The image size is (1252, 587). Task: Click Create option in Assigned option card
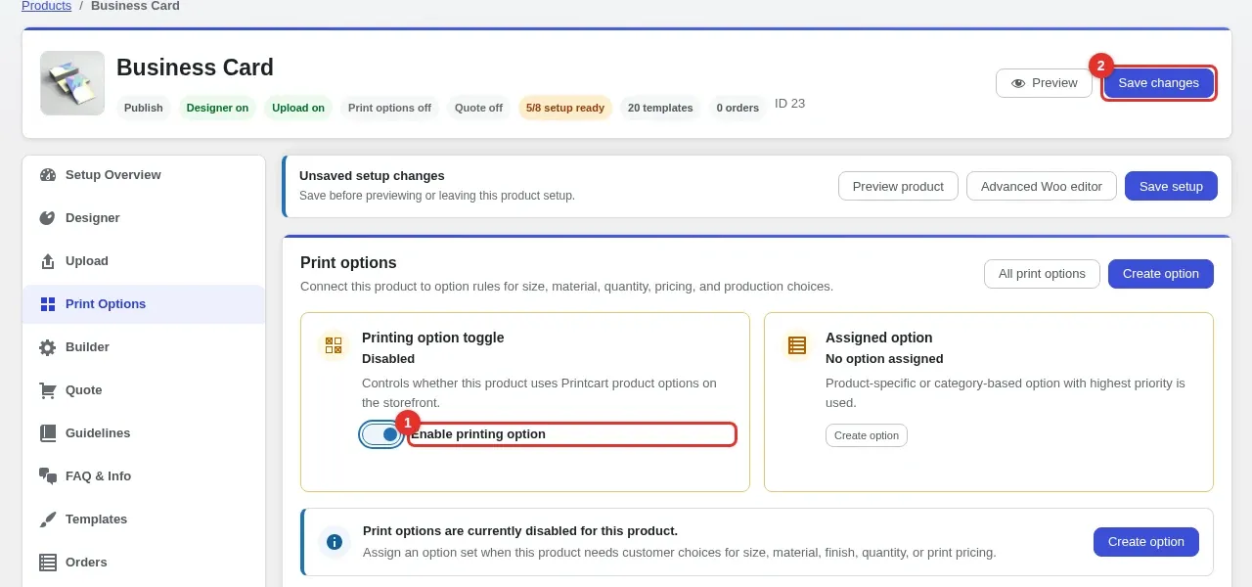pyautogui.click(x=867, y=435)
